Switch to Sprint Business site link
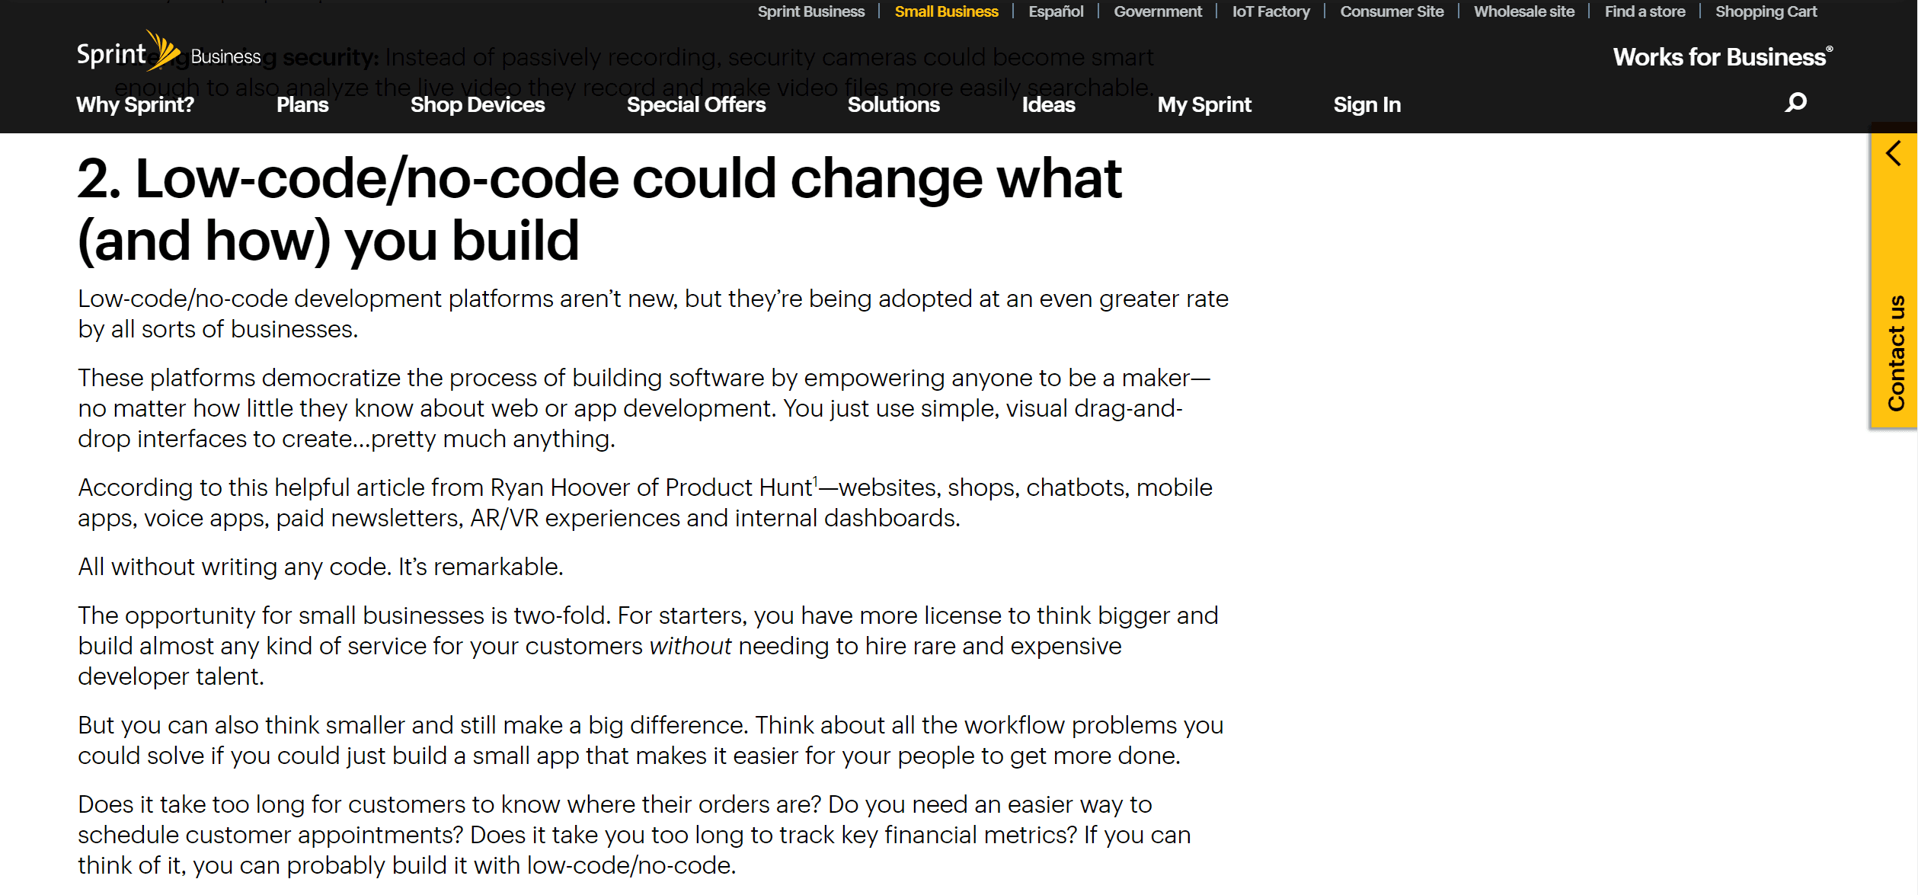 coord(810,11)
